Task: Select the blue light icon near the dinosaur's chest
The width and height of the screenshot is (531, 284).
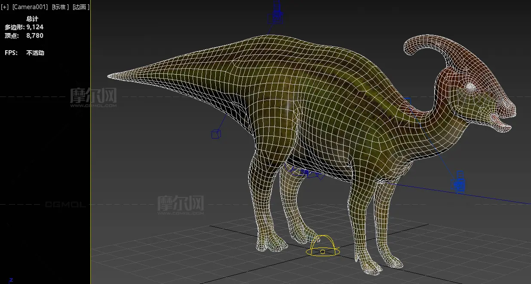Action: (x=459, y=181)
